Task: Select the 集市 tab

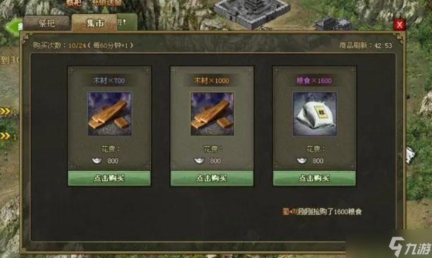Action: click(x=95, y=23)
